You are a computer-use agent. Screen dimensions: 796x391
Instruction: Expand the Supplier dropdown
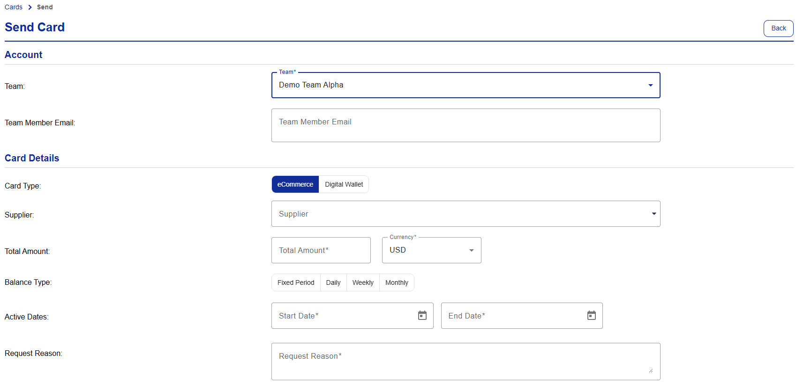tap(466, 214)
